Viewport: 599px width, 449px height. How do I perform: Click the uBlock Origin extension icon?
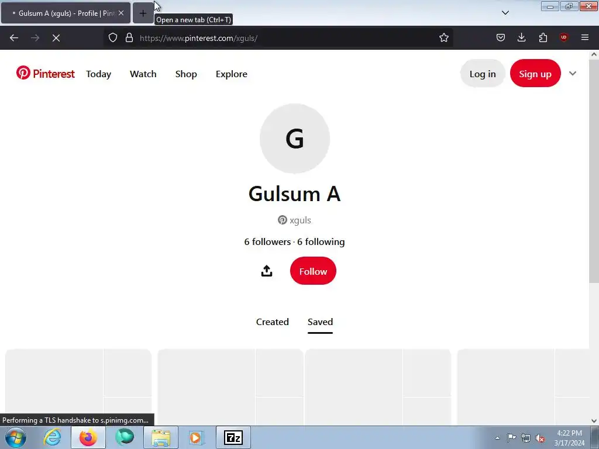click(x=563, y=37)
